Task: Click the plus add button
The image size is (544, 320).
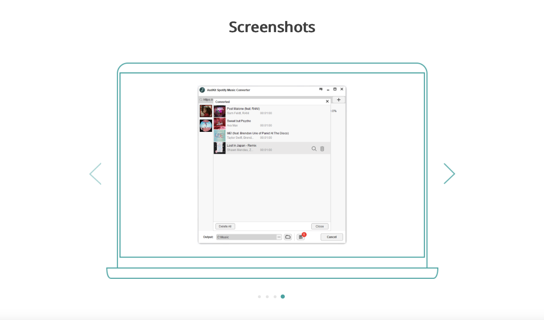Action: [339, 100]
